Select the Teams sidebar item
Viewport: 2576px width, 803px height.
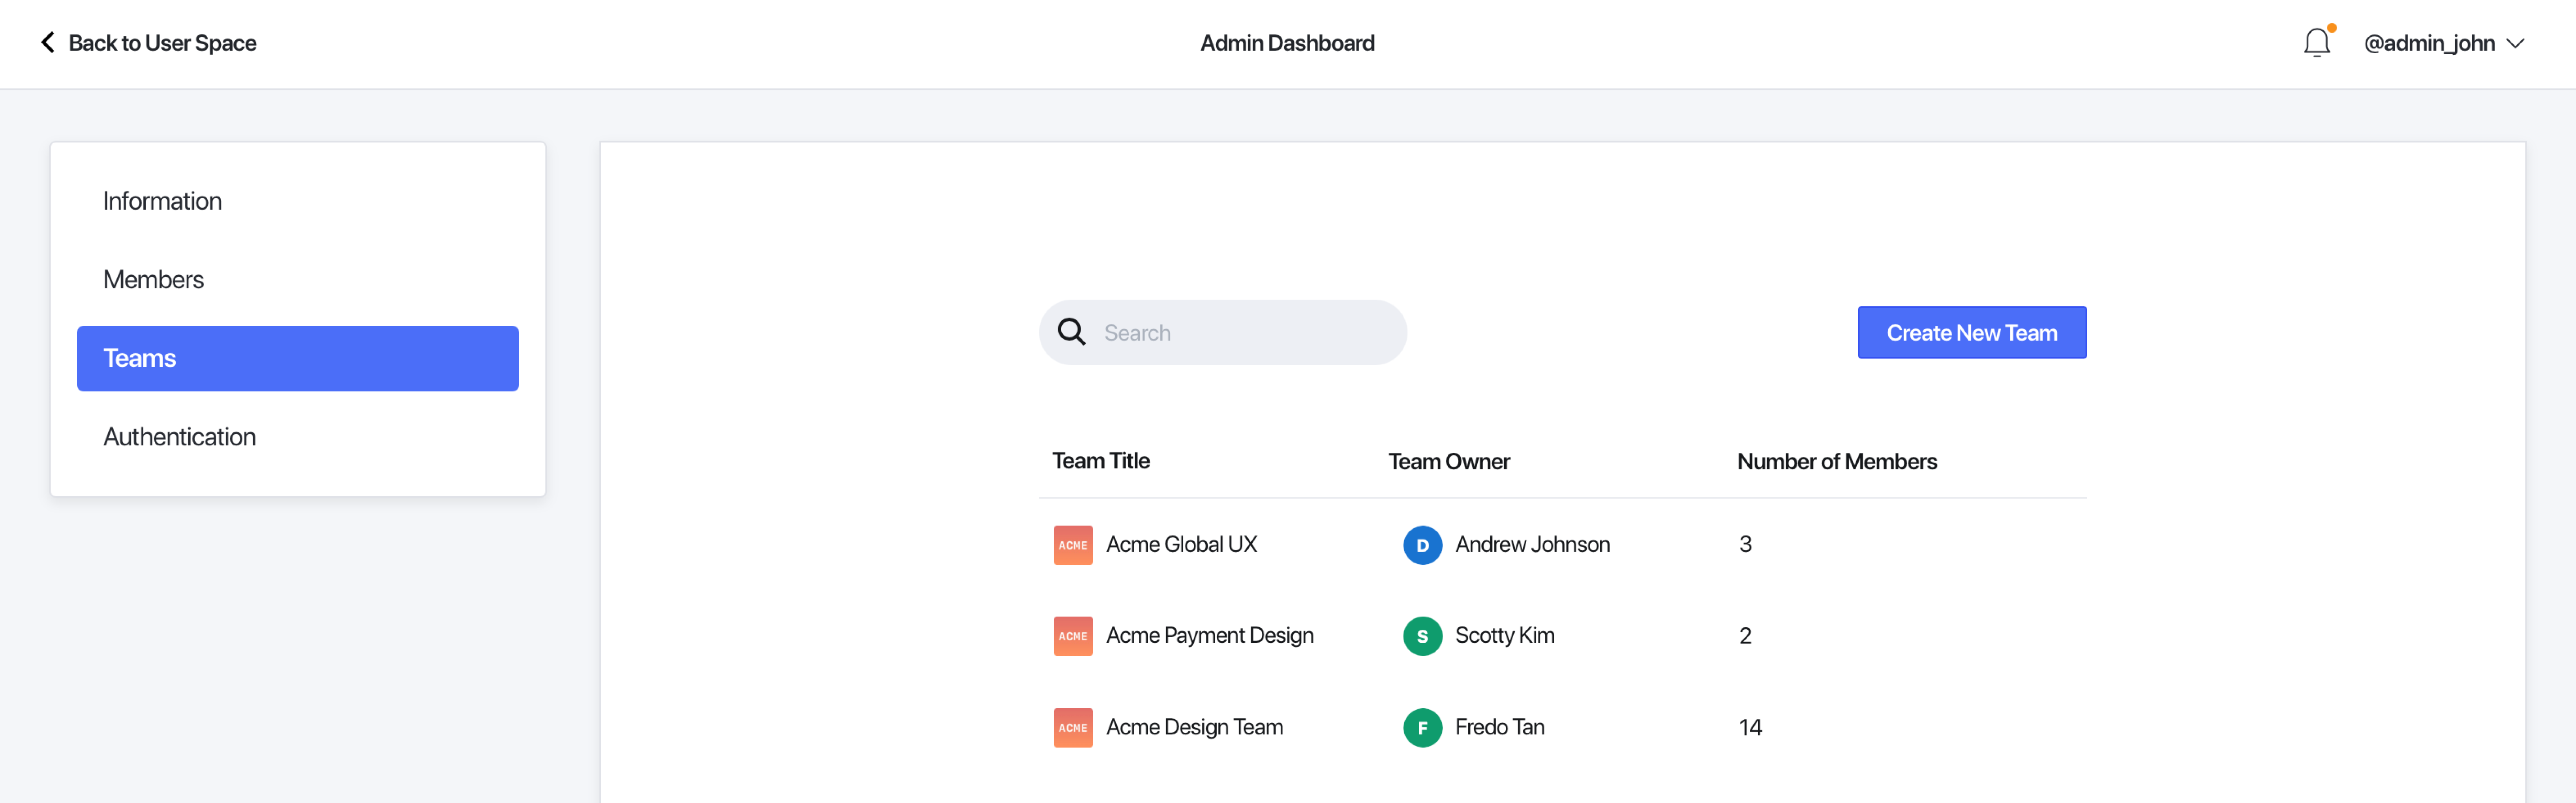pos(298,358)
